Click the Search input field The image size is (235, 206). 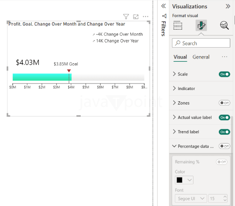pyautogui.click(x=201, y=43)
